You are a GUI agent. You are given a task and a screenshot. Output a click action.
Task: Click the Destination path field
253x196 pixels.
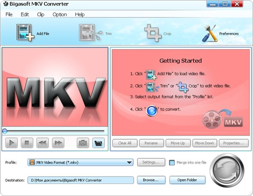[x=81, y=180]
